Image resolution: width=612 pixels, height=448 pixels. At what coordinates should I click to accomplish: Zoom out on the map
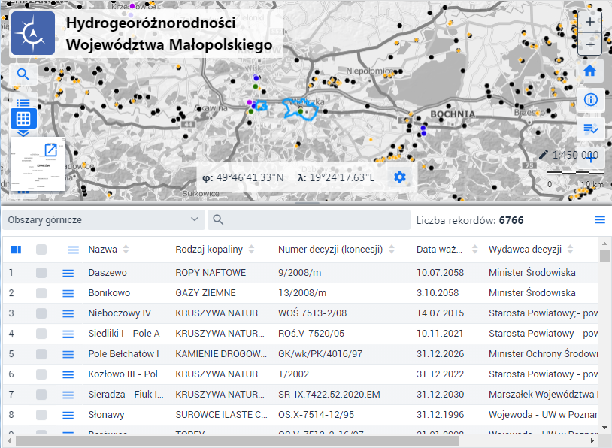click(590, 44)
